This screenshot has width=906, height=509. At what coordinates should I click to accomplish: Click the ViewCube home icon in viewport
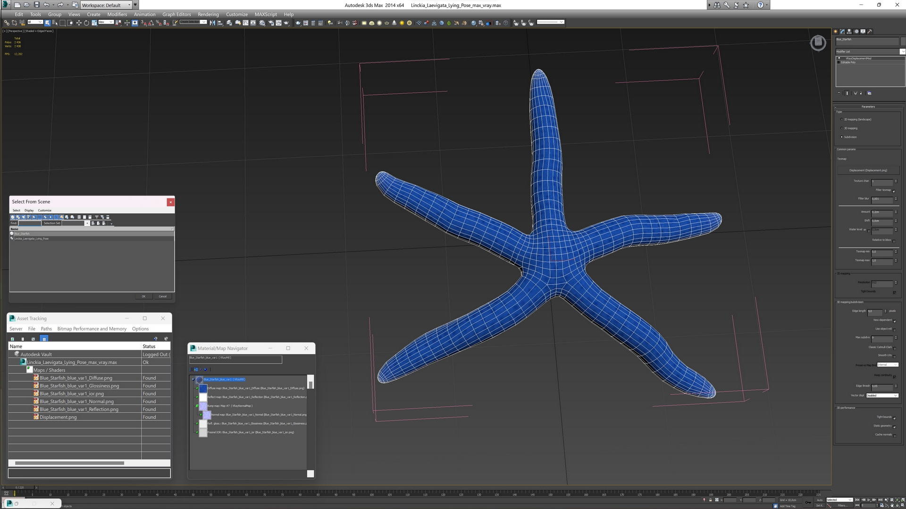pos(818,43)
